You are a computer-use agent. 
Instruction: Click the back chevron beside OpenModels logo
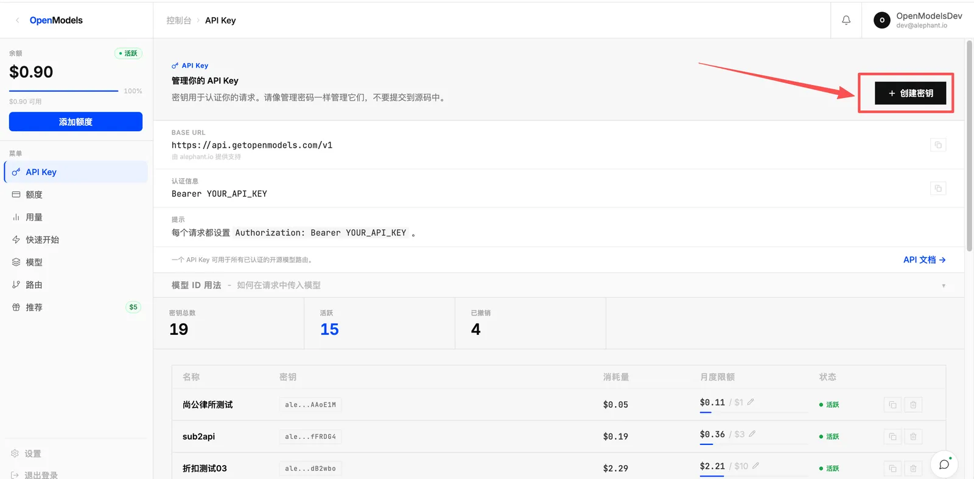(17, 20)
